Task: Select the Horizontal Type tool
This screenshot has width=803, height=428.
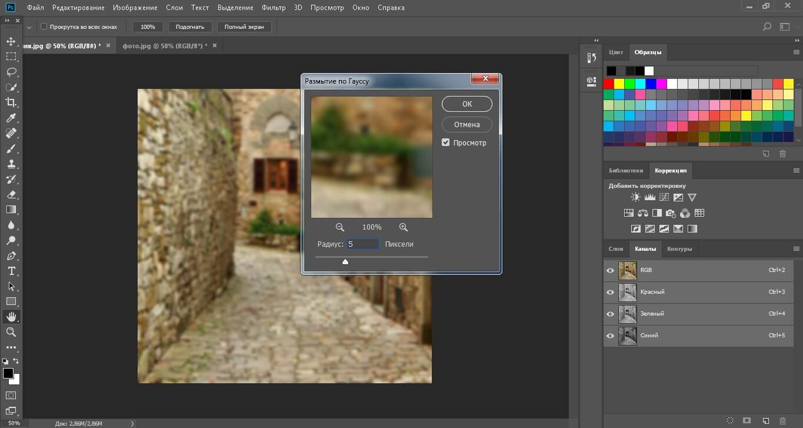Action: [11, 271]
